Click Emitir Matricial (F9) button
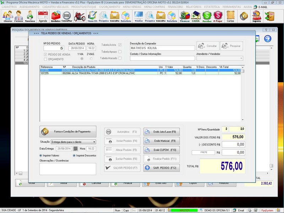 [162, 141]
